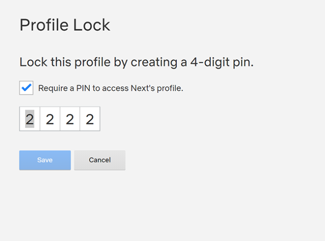Select the PIN box right of the highlighted digit

(50, 119)
